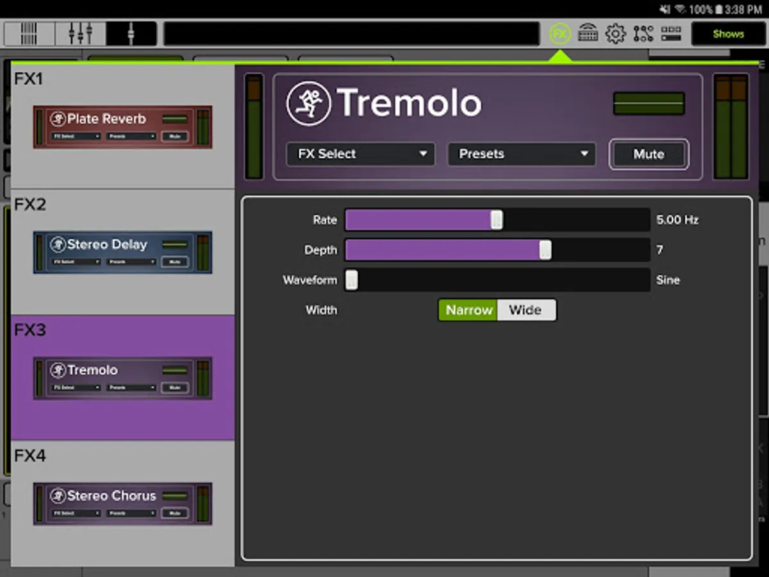Click the Plate Reverb title text
Screen dimensions: 769x577
106,119
